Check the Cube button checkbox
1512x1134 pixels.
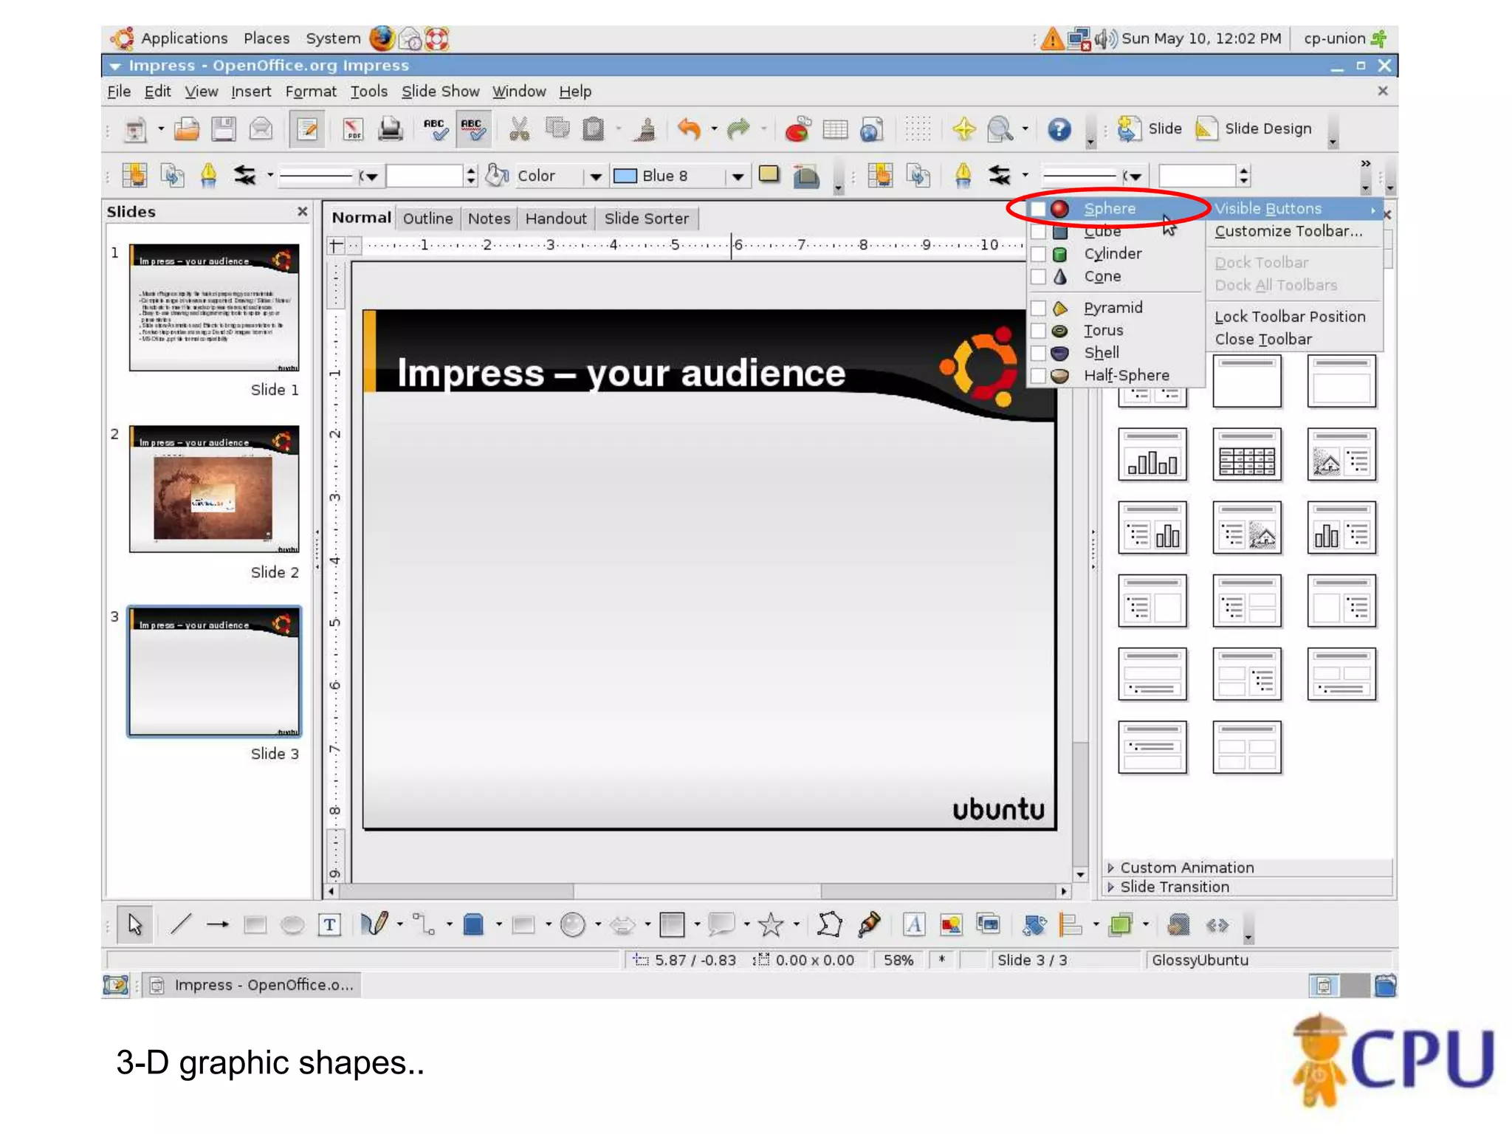point(1038,232)
